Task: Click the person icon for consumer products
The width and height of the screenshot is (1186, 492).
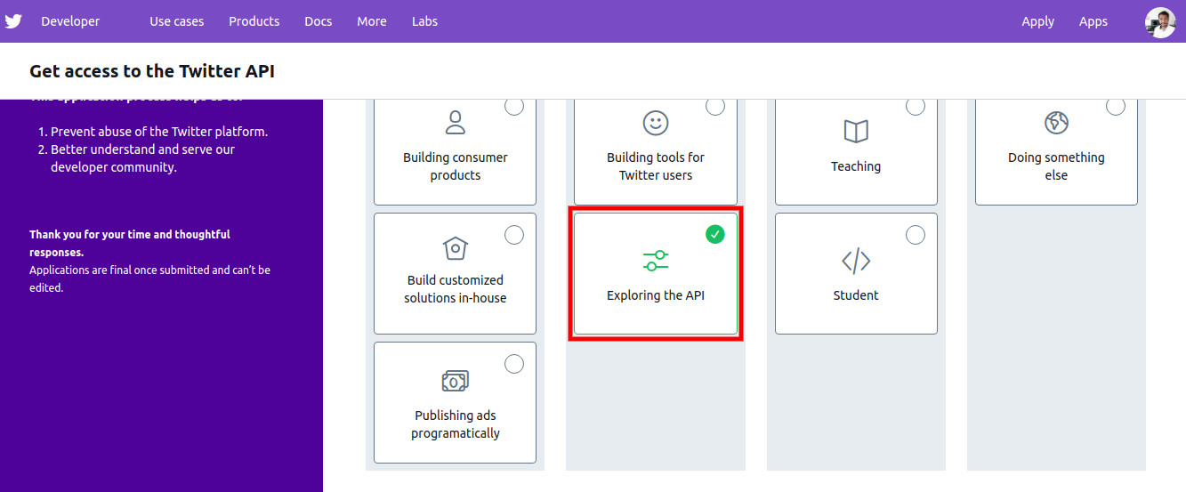Action: (456, 123)
